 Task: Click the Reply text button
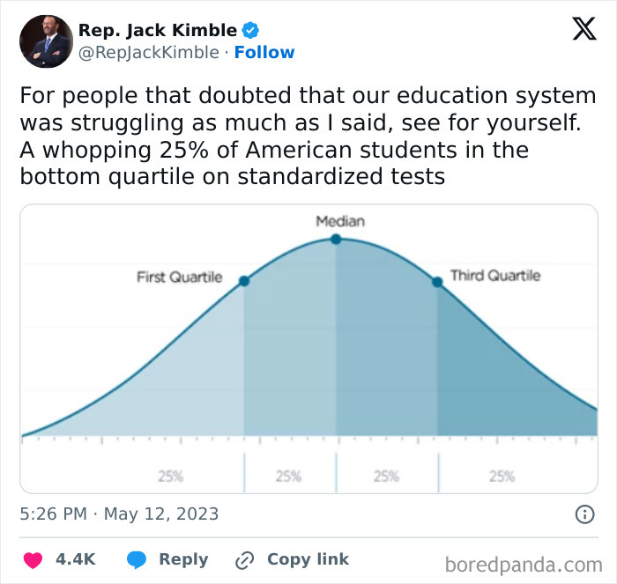182,559
